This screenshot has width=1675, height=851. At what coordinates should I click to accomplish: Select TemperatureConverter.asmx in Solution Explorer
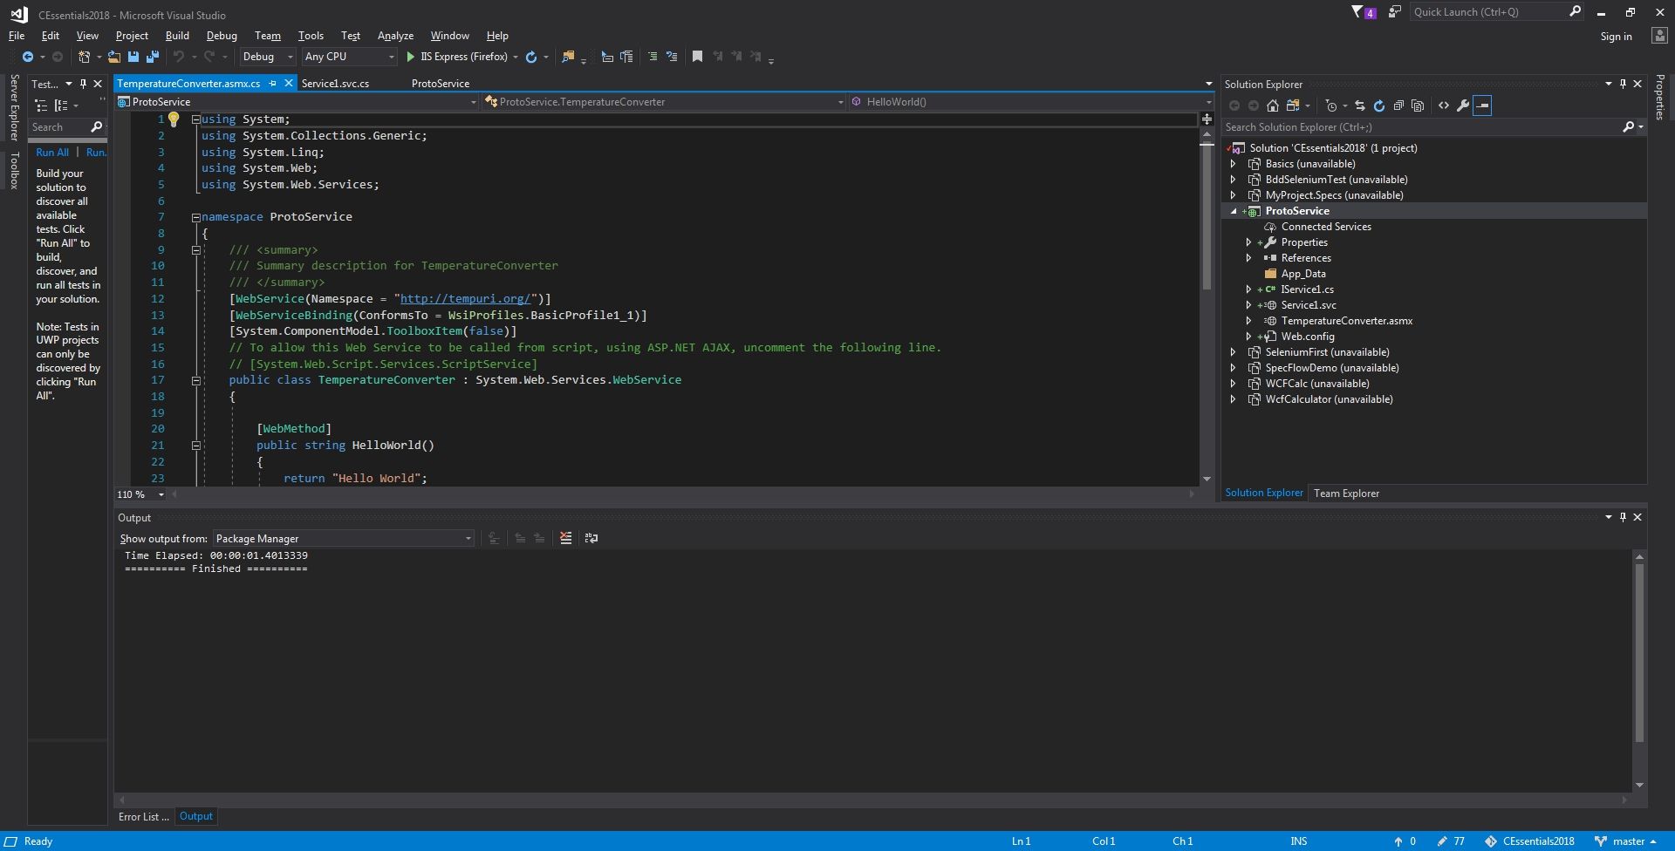coord(1346,321)
